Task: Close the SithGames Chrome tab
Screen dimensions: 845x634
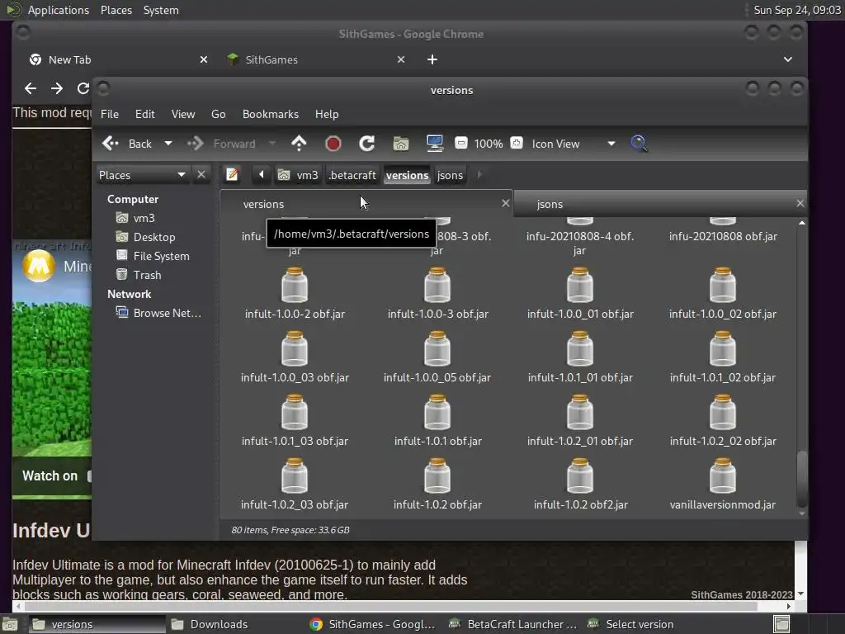Action: (401, 59)
